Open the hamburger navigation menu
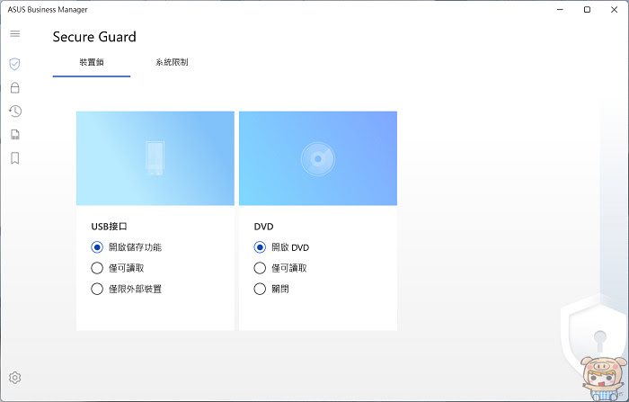Image resolution: width=629 pixels, height=402 pixels. point(15,34)
